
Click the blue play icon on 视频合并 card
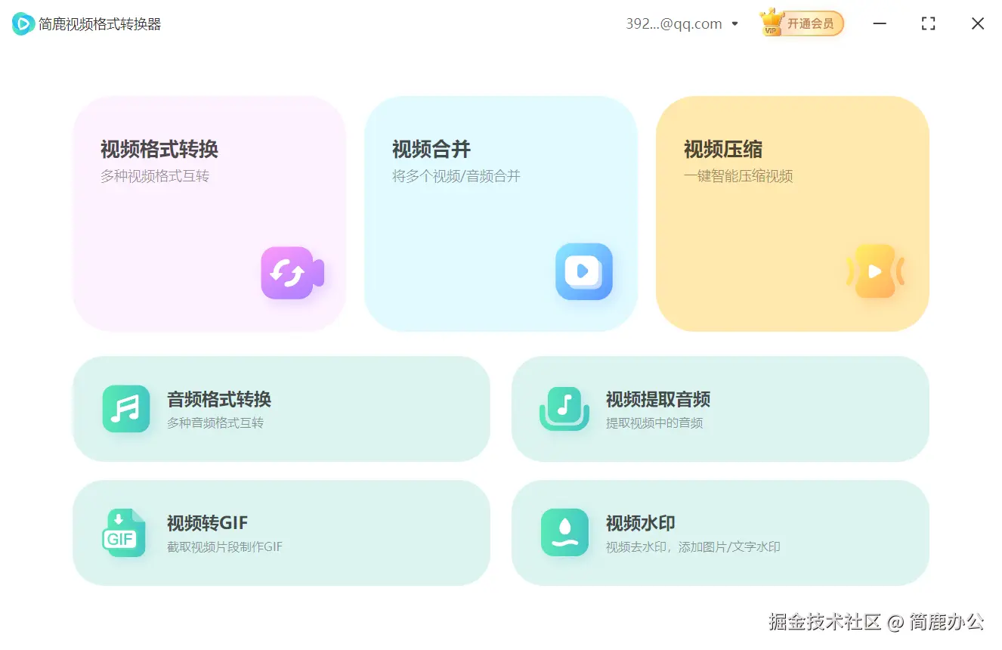(x=583, y=272)
